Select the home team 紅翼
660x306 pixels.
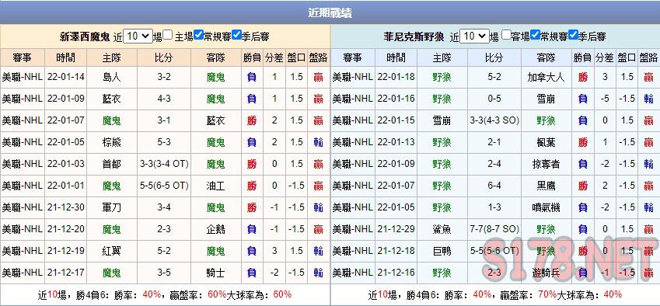tap(111, 252)
